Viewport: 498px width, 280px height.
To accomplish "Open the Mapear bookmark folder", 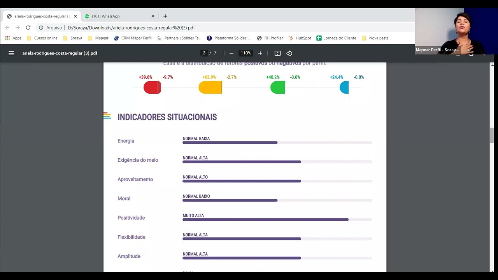I will coord(98,38).
